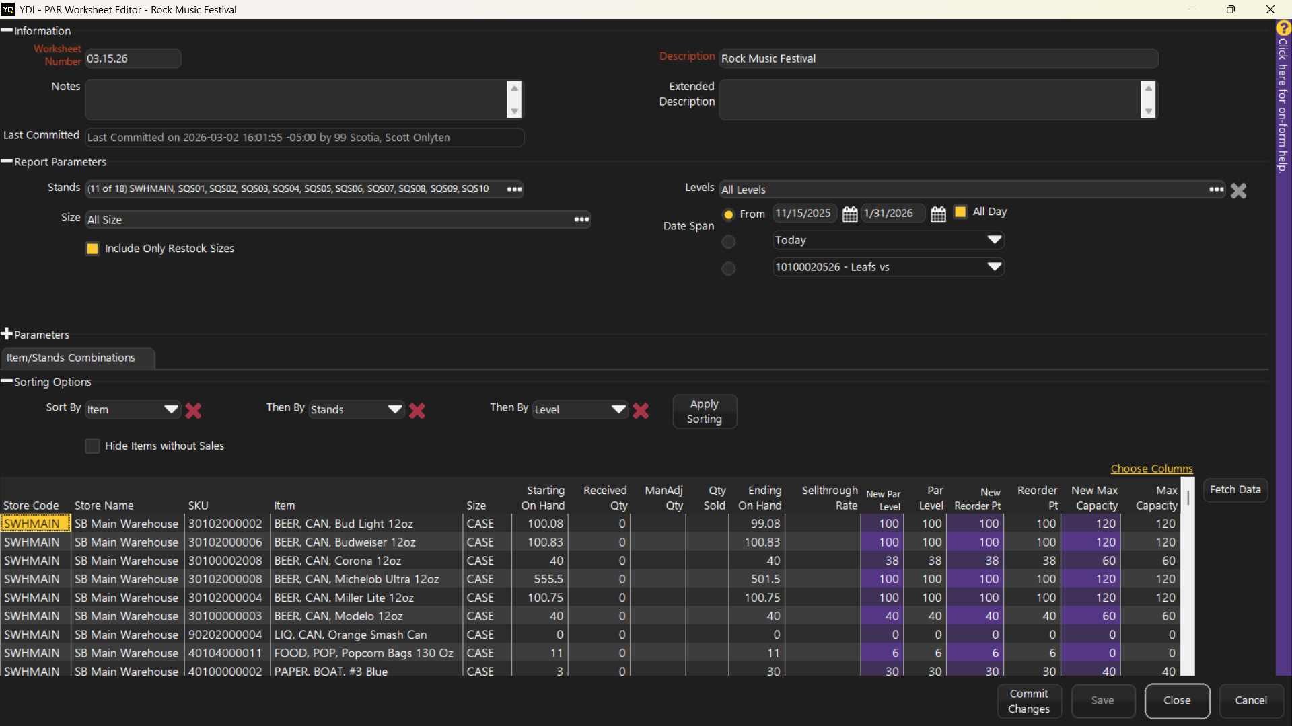Open the Stands selection ellipsis button
This screenshot has width=1292, height=726.
[514, 189]
